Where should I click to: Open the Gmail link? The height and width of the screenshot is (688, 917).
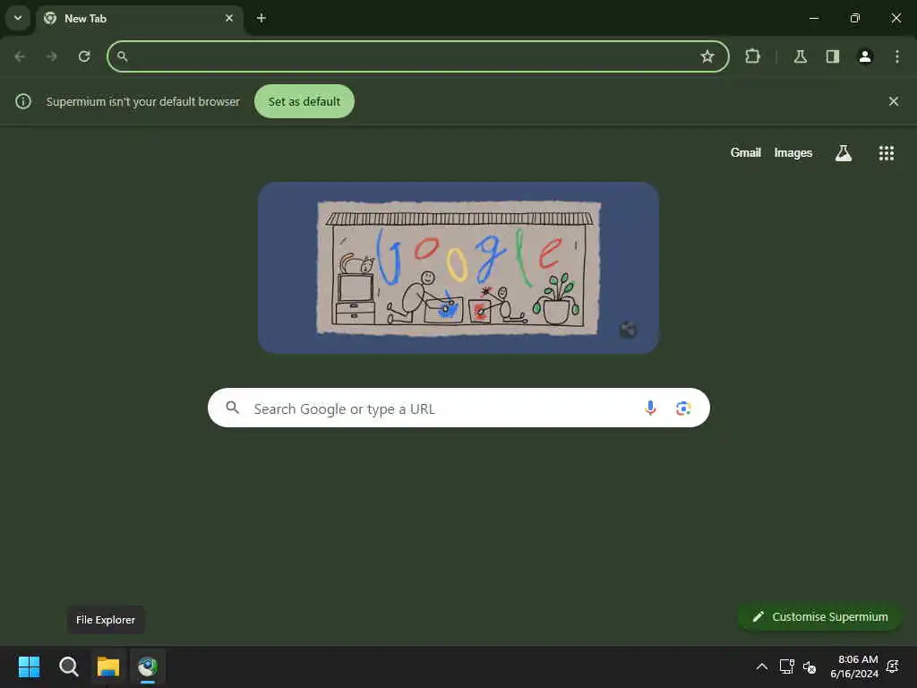click(746, 152)
